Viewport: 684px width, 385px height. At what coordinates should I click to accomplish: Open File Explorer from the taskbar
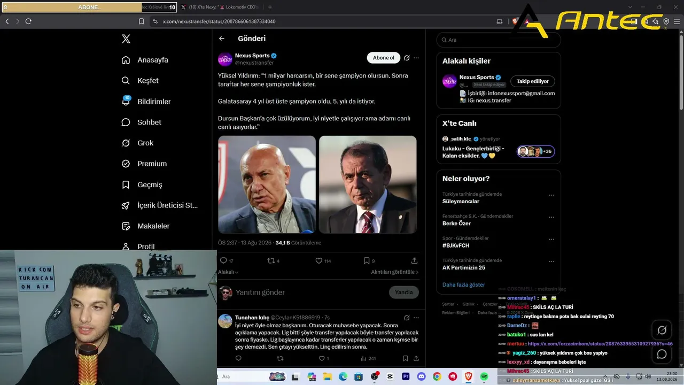coord(327,376)
